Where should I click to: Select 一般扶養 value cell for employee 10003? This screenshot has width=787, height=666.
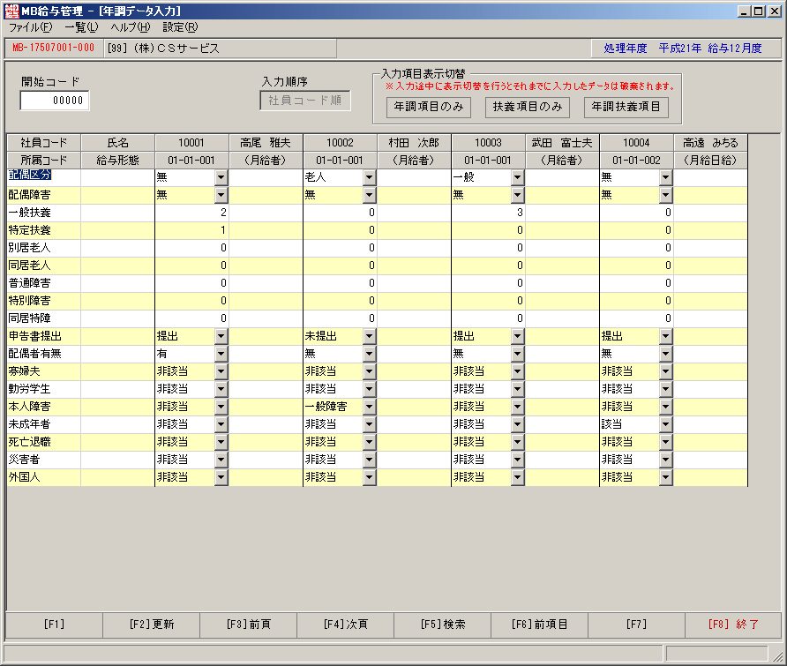pyautogui.click(x=488, y=213)
